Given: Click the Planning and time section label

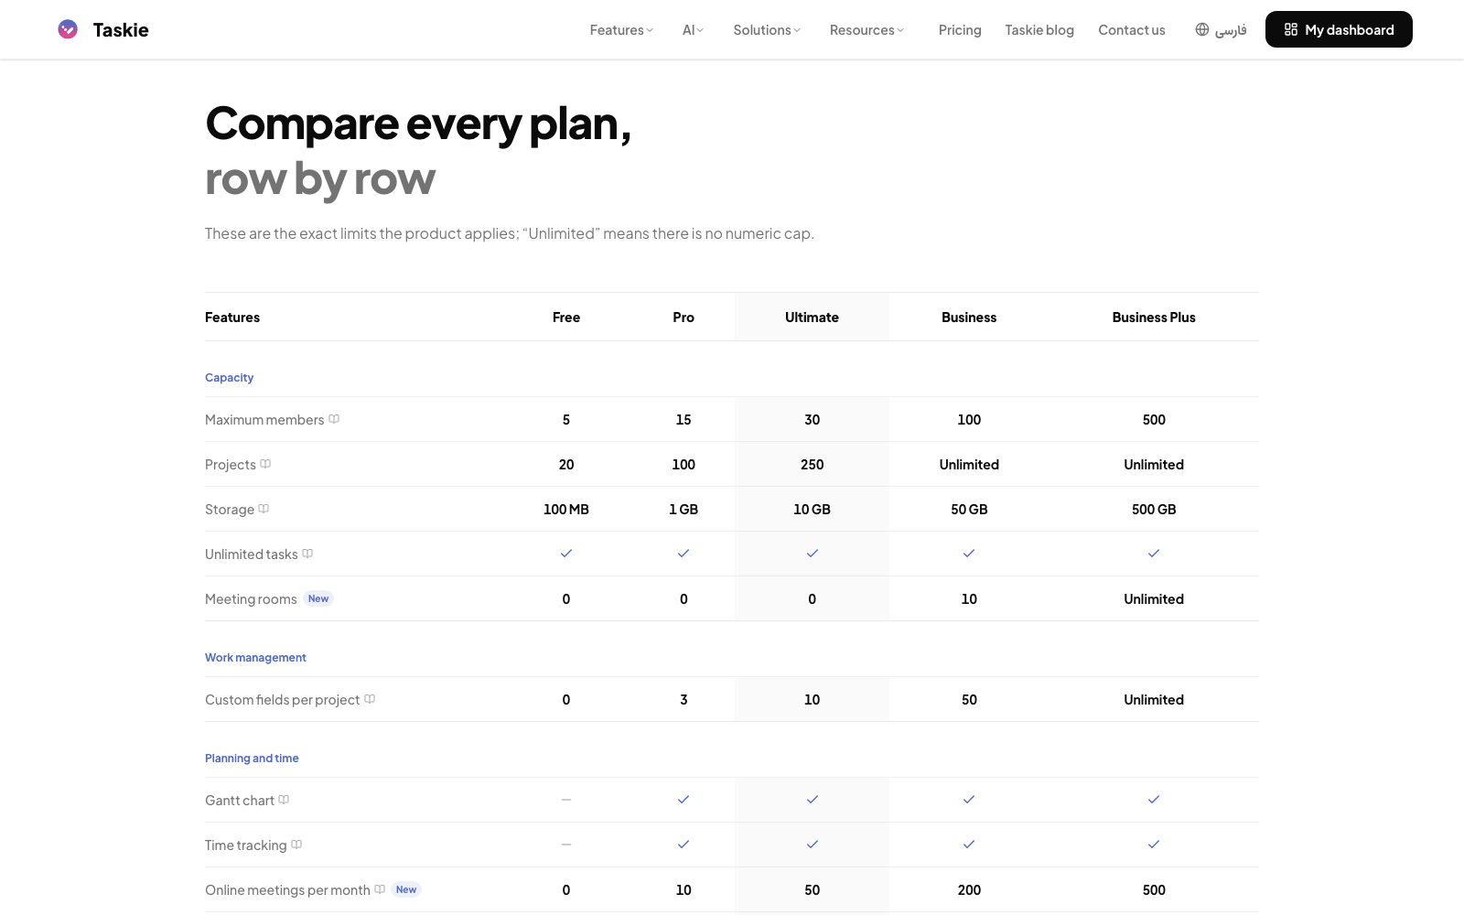Looking at the screenshot, I should pyautogui.click(x=252, y=758).
